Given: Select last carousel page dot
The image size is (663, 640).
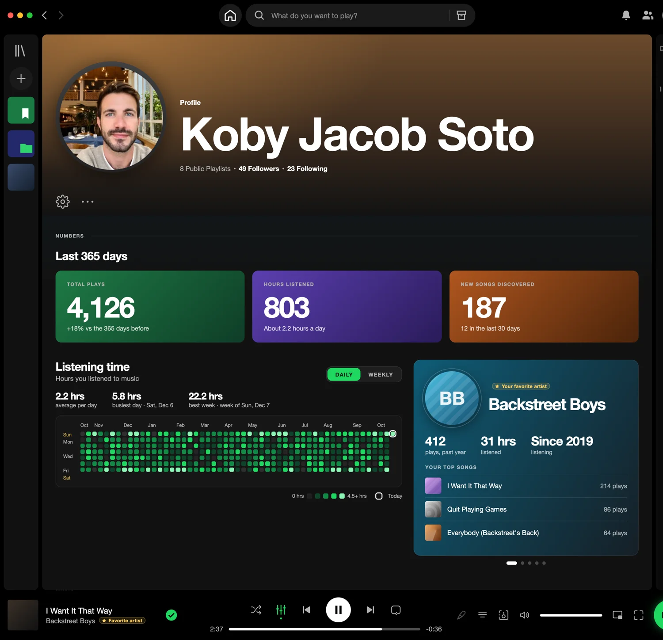Looking at the screenshot, I should (x=544, y=563).
